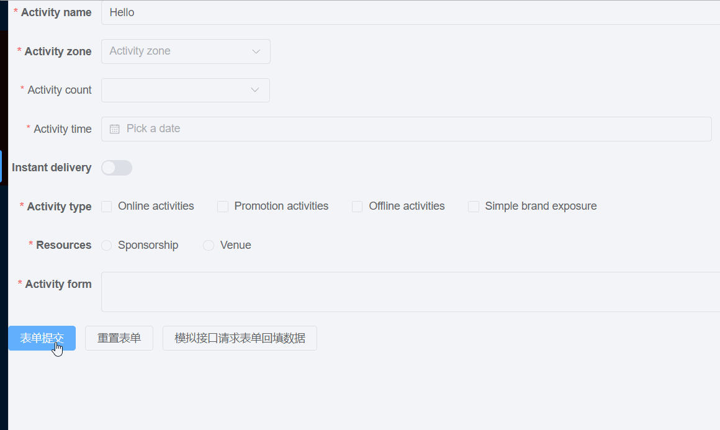Click the calendar icon in Activity time
The width and height of the screenshot is (720, 430).
click(114, 129)
